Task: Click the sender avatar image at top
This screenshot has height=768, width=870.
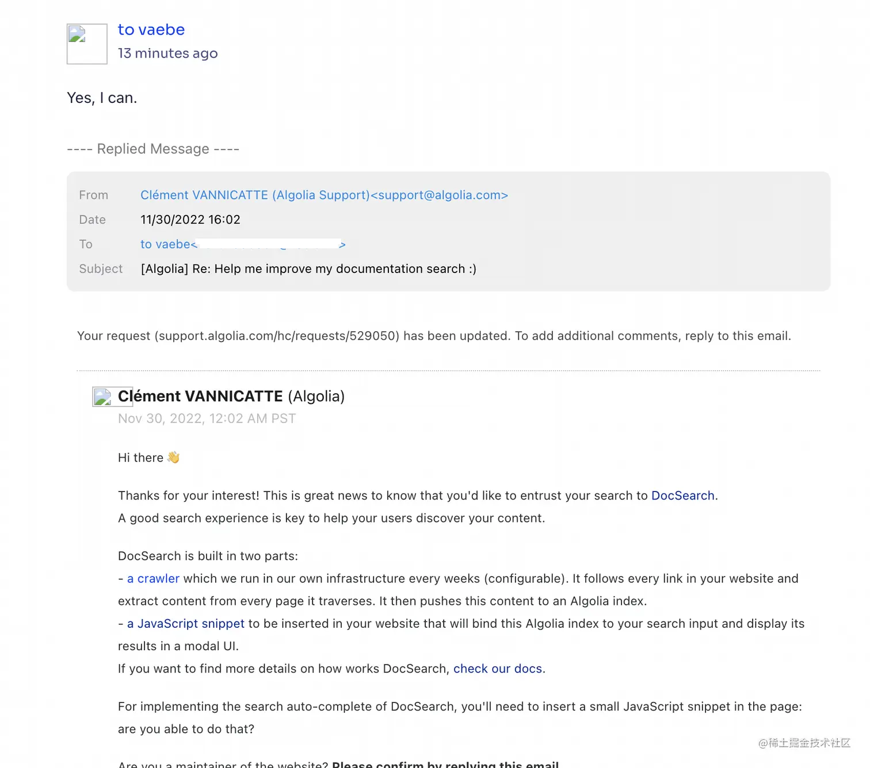Action: tap(87, 44)
